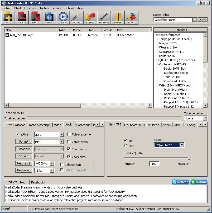212x213 pixels.
Task: Click the DELETE toolbar icon
Action: coord(22,17)
